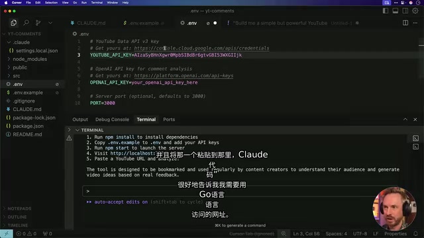
Task: Click the terminal warning triangle icon
Action: pos(69,138)
